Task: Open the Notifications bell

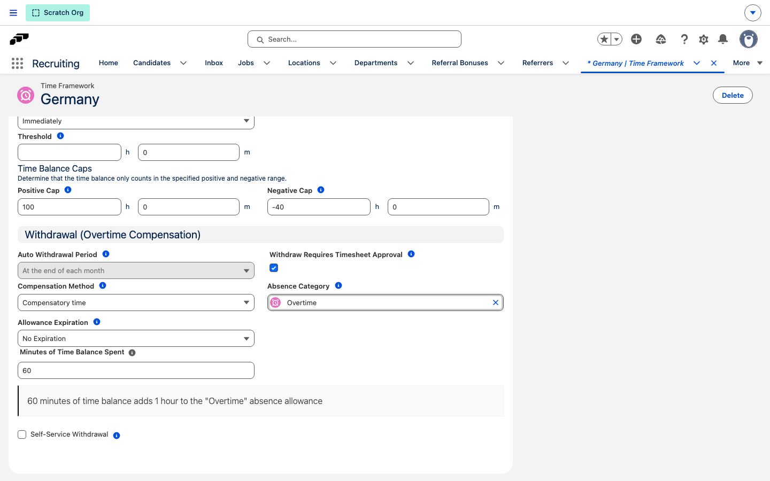Action: pyautogui.click(x=723, y=39)
